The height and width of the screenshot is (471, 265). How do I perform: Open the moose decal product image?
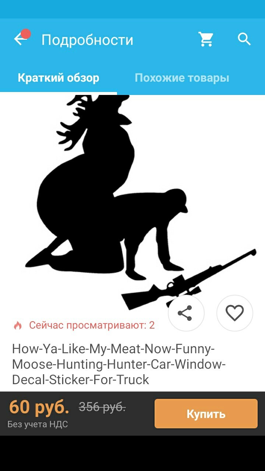(x=132, y=202)
